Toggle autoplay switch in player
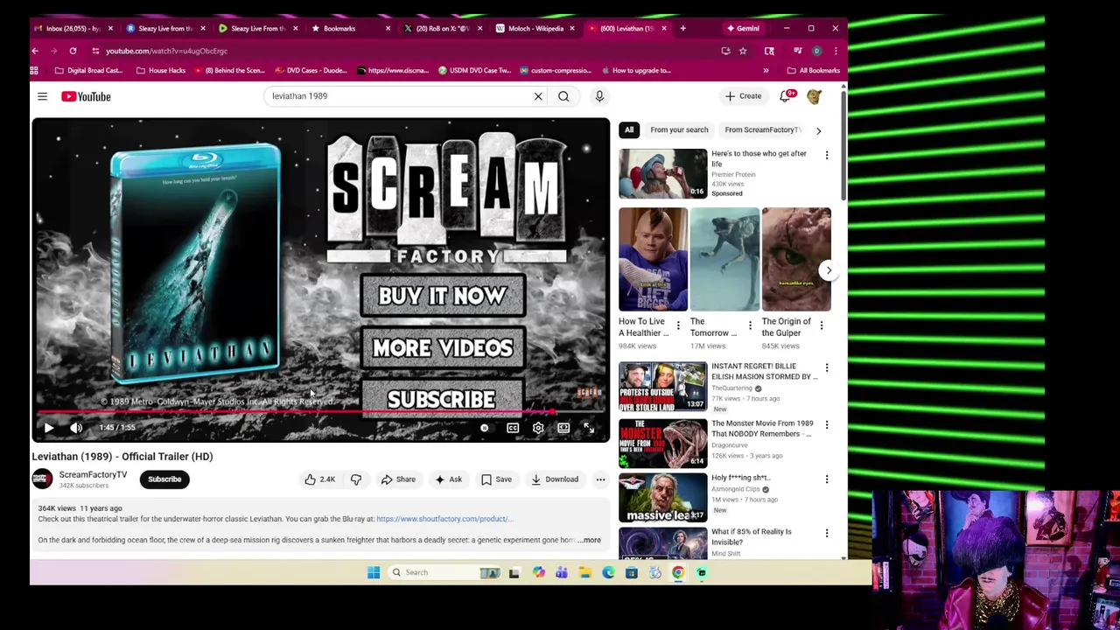Image resolution: width=1120 pixels, height=630 pixels. click(483, 428)
